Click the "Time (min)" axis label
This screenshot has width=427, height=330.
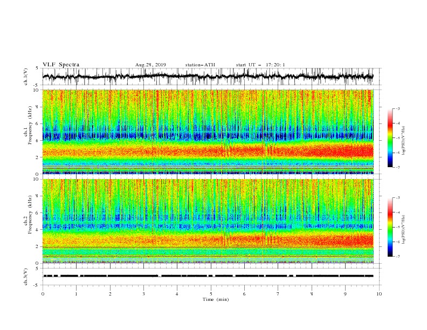tap(216, 299)
